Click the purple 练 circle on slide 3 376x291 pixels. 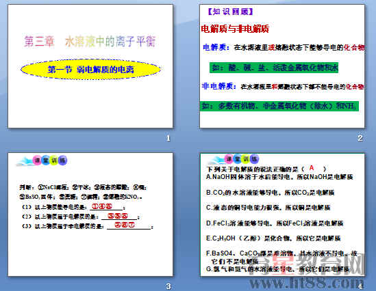pyautogui.click(x=62, y=161)
